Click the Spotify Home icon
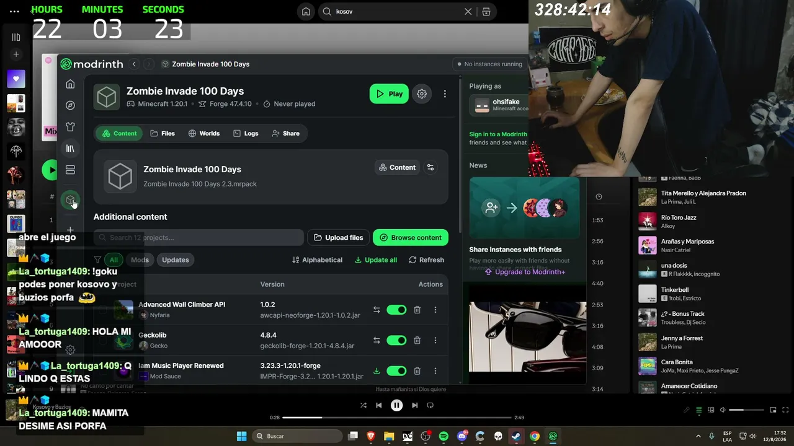The image size is (794, 446). (306, 11)
